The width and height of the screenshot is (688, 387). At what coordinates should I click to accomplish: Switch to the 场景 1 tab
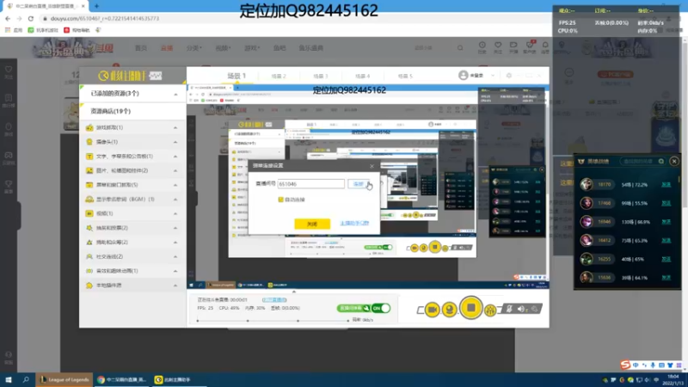click(x=236, y=76)
